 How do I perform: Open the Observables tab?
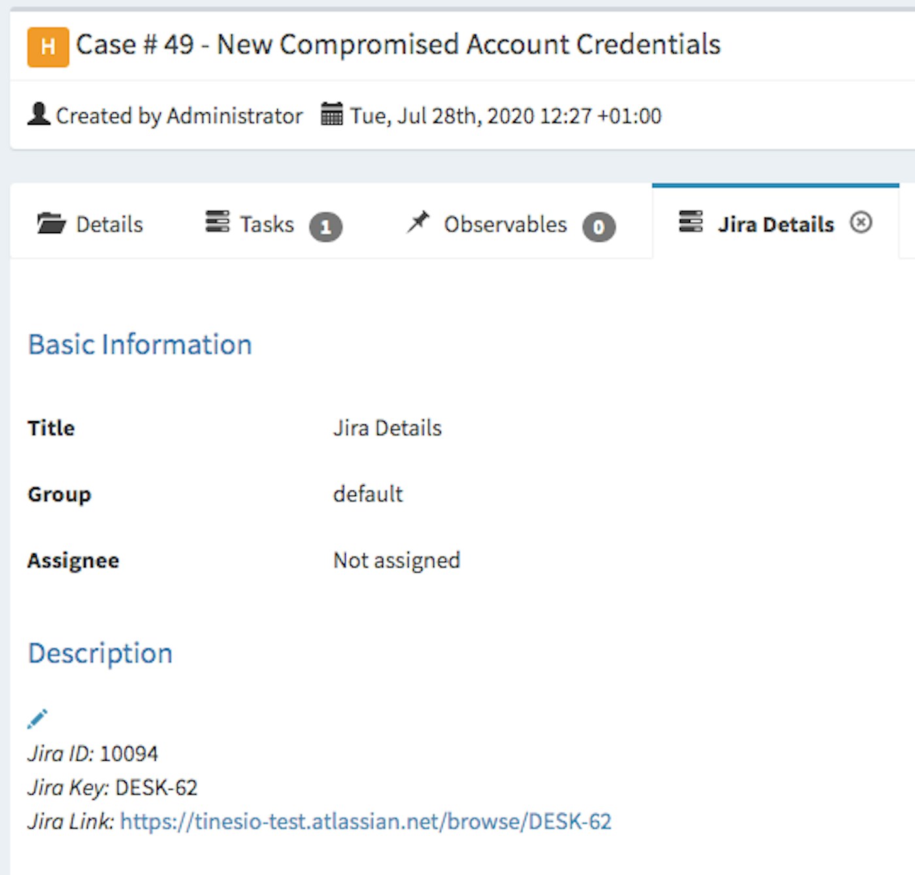pos(505,225)
